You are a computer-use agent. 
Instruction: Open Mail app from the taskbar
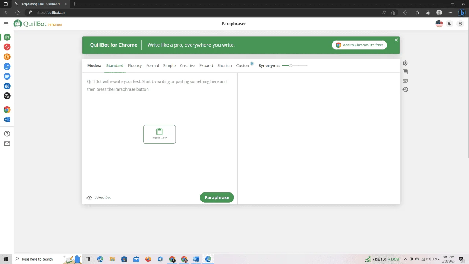[136, 259]
